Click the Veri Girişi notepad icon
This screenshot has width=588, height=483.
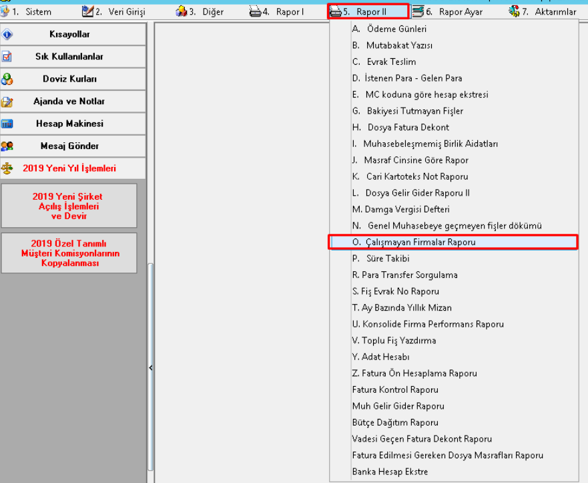87,11
